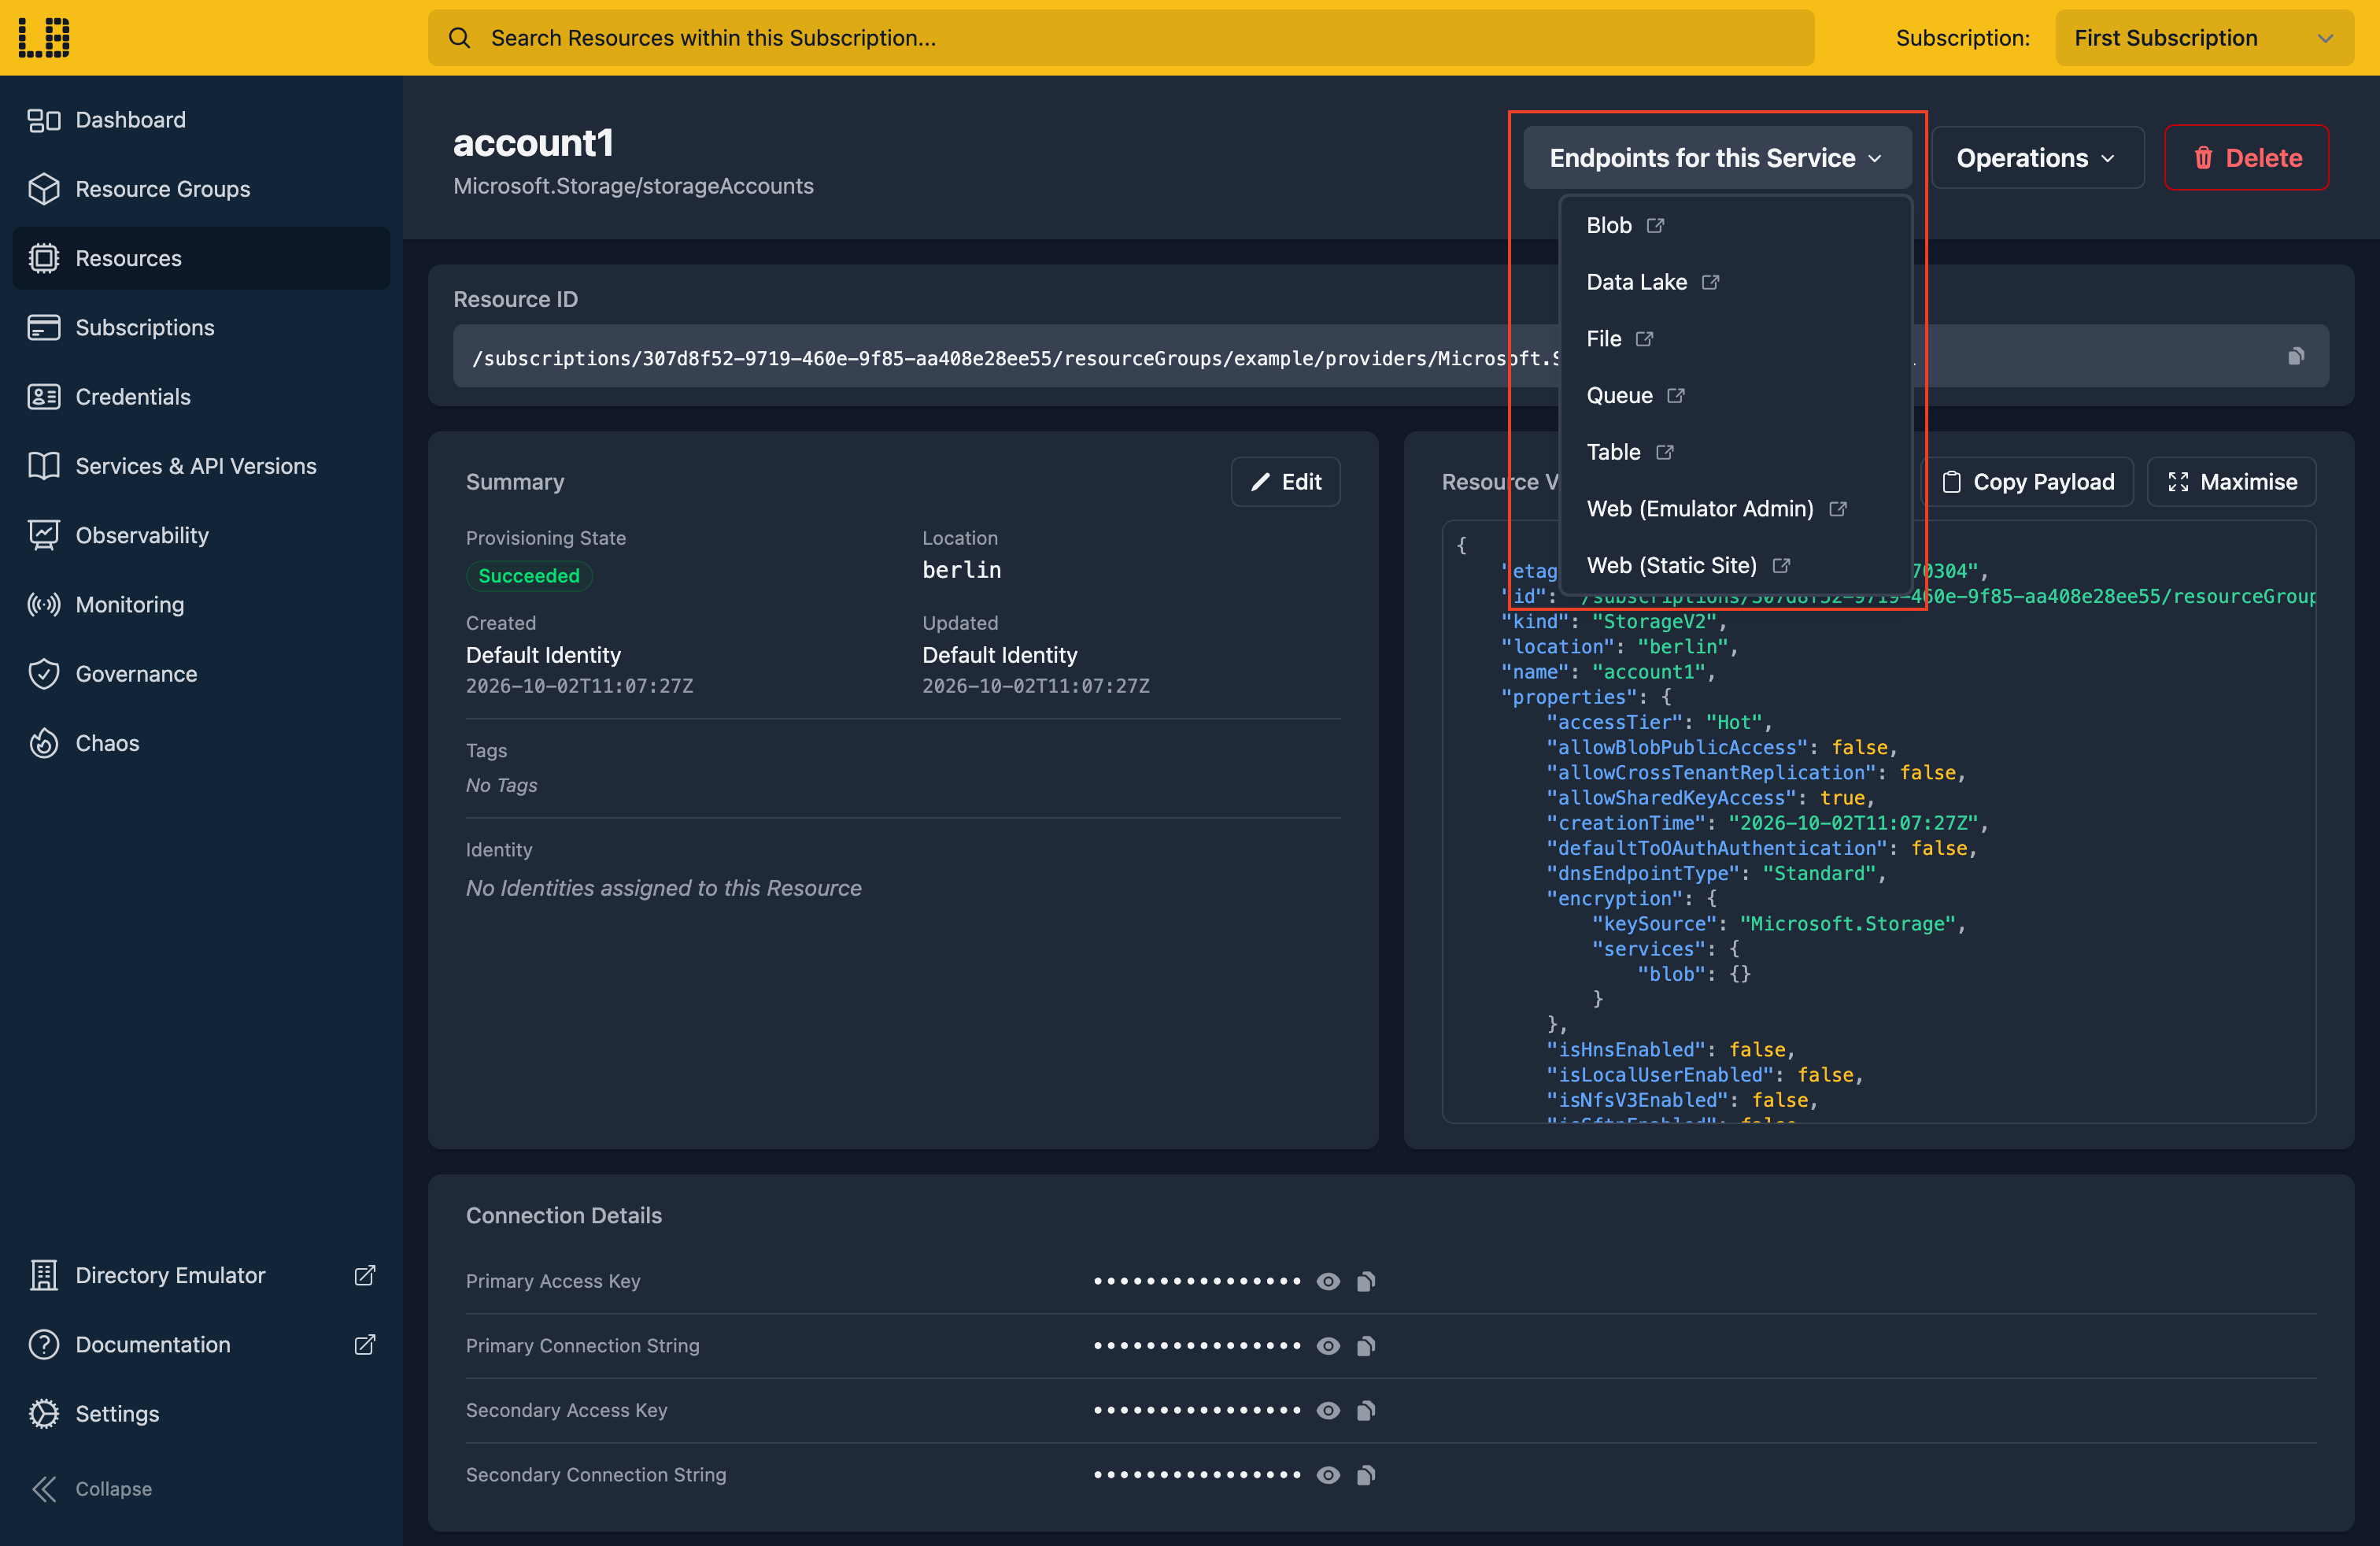Open Web (Static Site) endpoint
Viewport: 2380px width, 1546px height.
[x=1735, y=565]
